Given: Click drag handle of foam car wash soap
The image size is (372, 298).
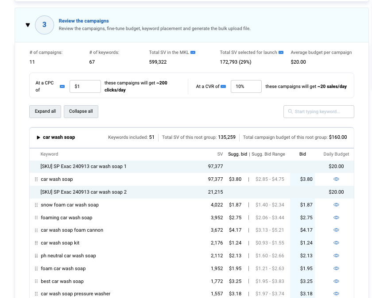Looking at the screenshot, I should click(x=36, y=269).
